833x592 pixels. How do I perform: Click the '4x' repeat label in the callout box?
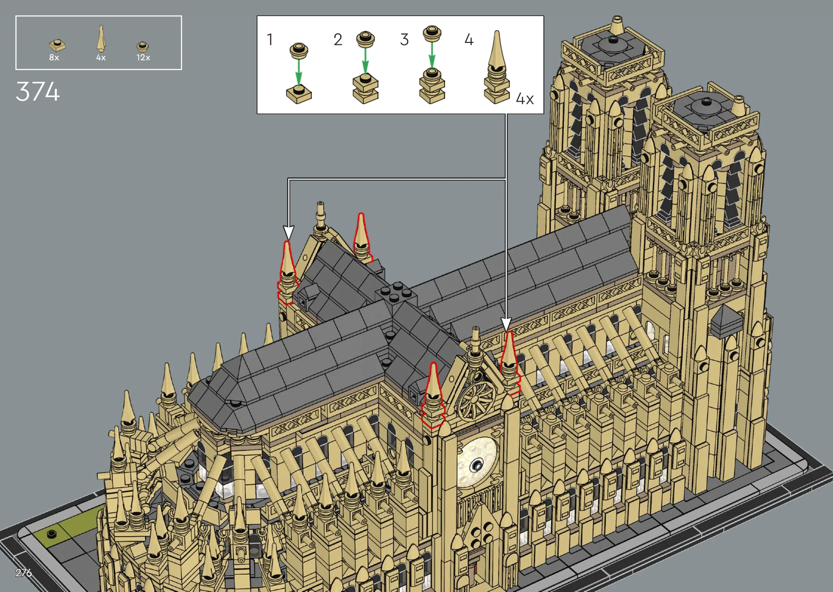[x=525, y=99]
